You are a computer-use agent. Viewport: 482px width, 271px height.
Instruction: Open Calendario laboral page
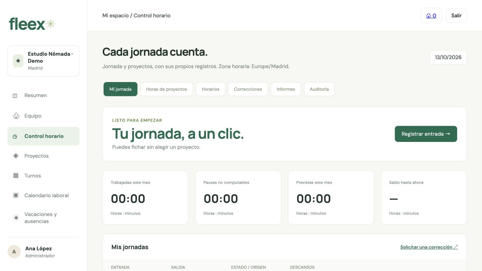point(43,195)
